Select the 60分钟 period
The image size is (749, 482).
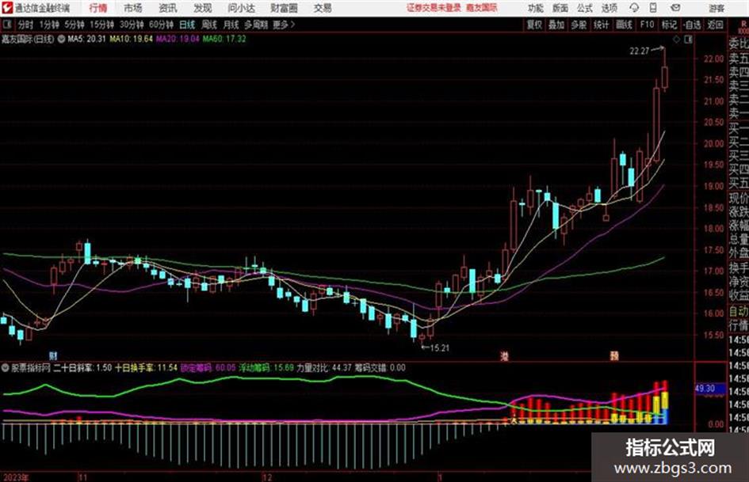(161, 25)
